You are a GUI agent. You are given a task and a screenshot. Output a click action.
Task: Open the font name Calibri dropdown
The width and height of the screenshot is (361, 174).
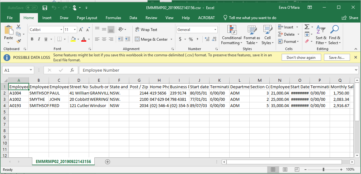(x=61, y=30)
